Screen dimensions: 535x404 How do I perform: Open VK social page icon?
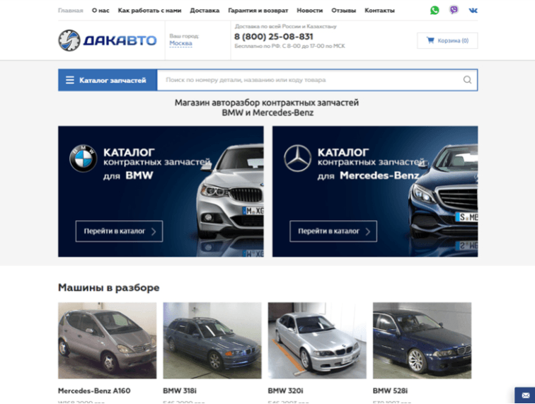point(473,11)
